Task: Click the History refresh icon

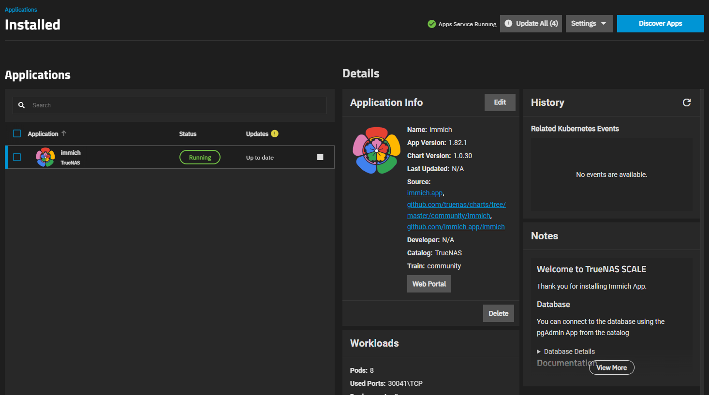Action: click(686, 102)
